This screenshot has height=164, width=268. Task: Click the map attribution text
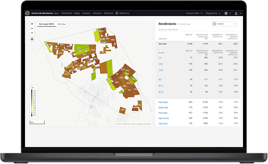pos(133,124)
